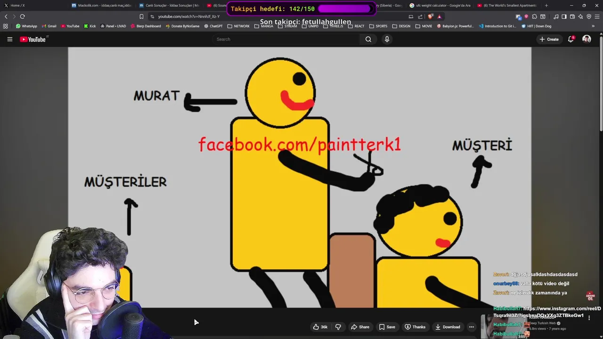Open the browser main hamburger menu
The height and width of the screenshot is (339, 603).
coord(597,16)
